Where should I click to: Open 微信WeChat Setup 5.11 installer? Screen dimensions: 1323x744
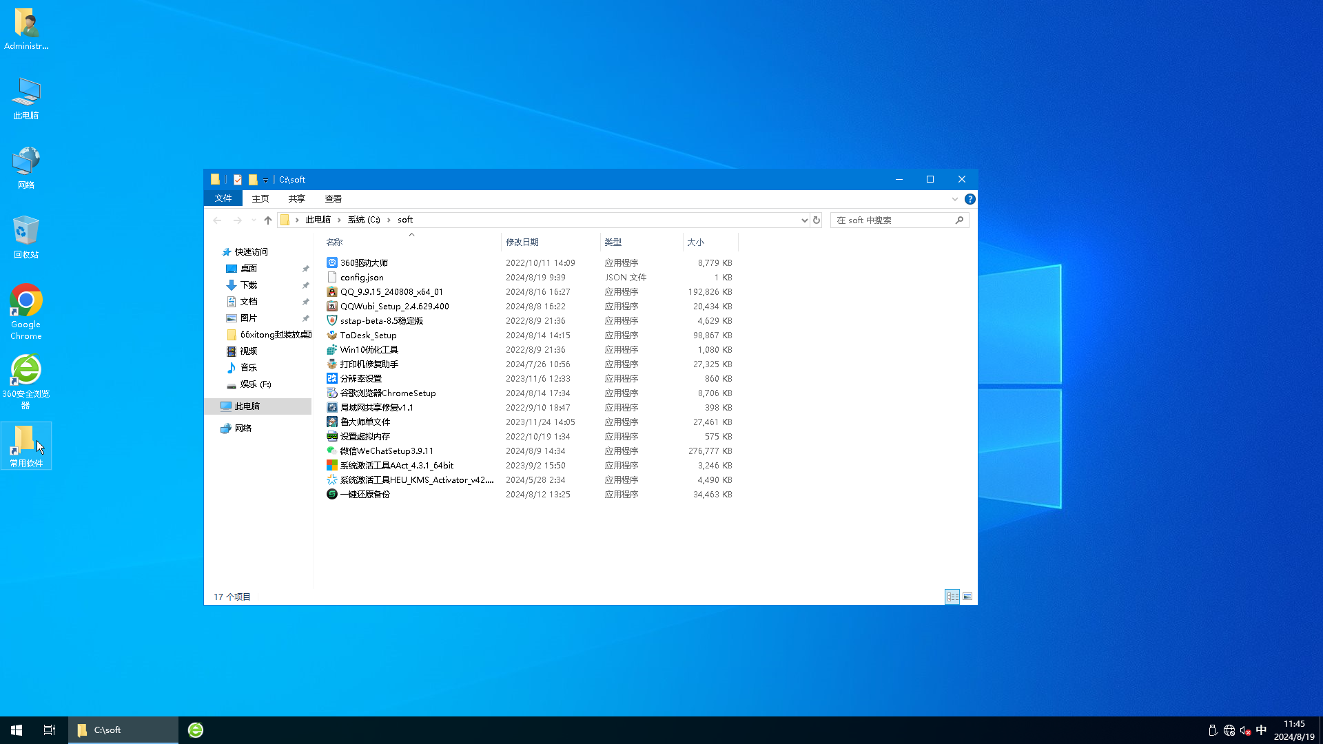386,451
